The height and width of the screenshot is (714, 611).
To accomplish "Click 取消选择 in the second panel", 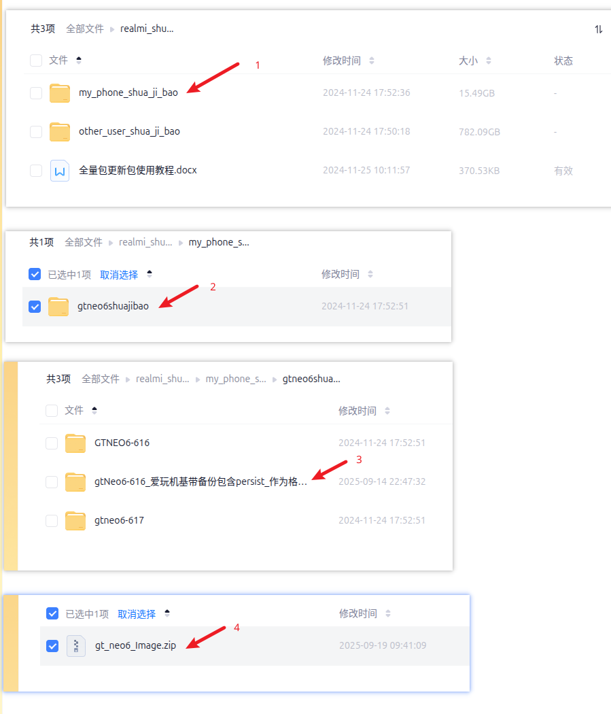I will click(119, 275).
